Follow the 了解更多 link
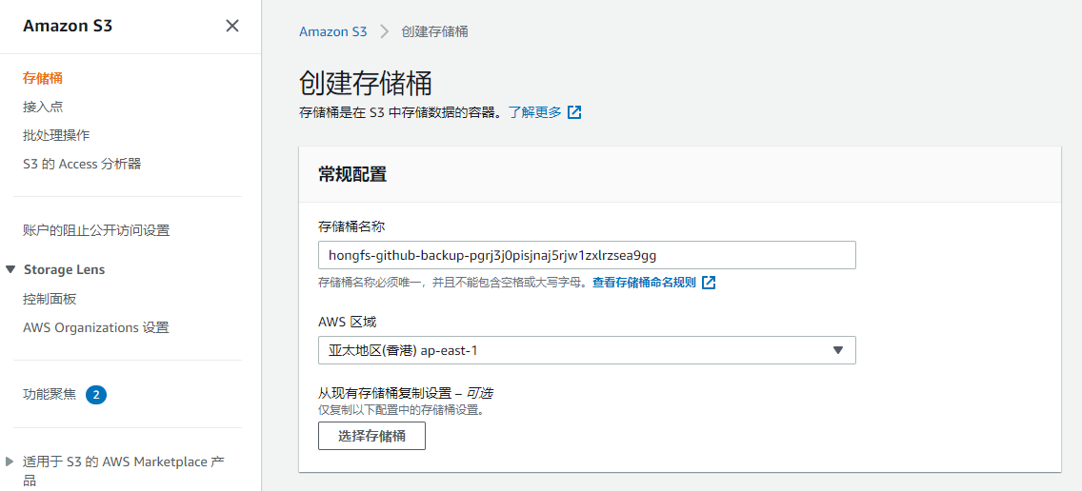The height and width of the screenshot is (491, 1082). click(x=535, y=112)
